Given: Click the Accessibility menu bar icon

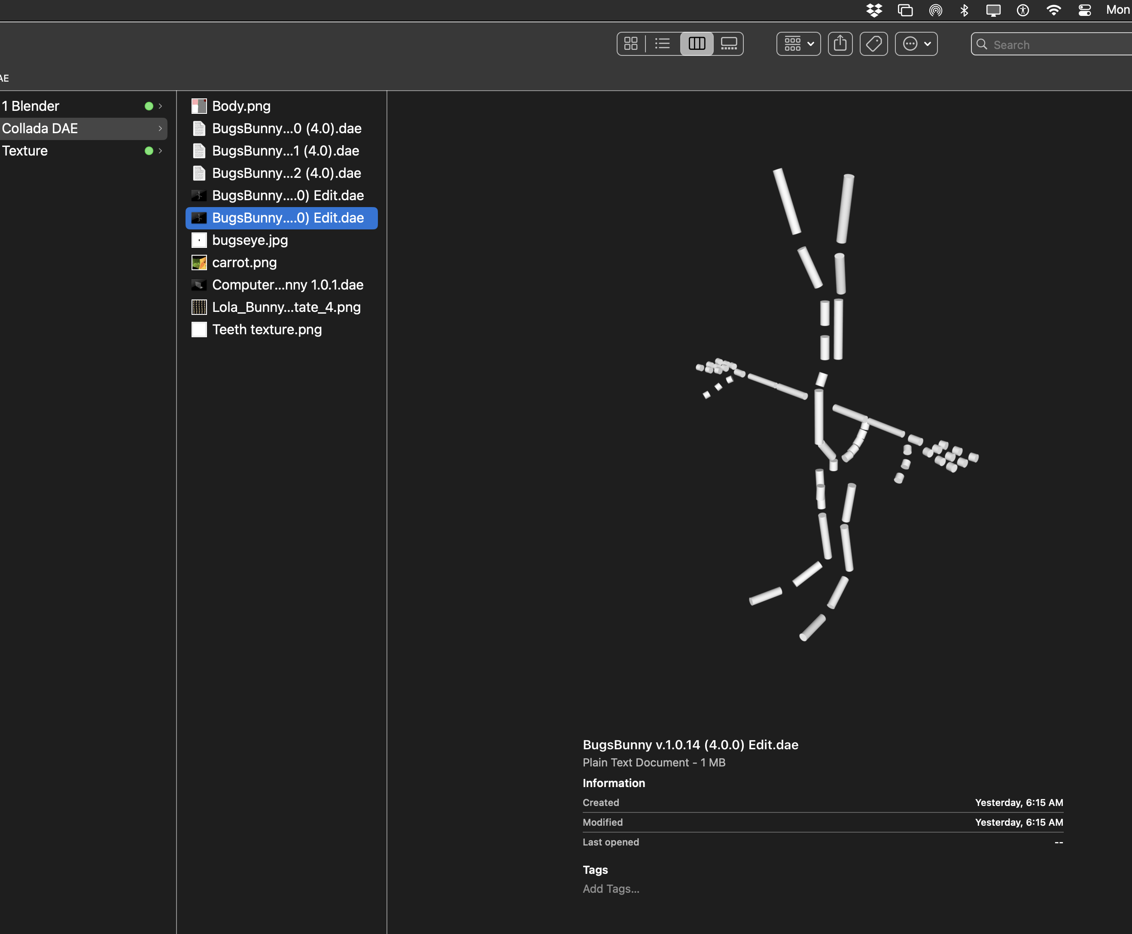Looking at the screenshot, I should click(x=1023, y=10).
